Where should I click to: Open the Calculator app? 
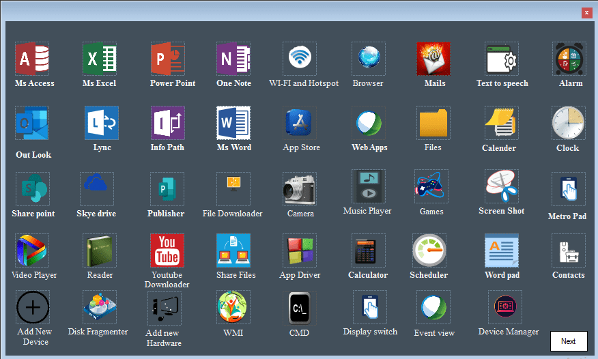pyautogui.click(x=368, y=250)
